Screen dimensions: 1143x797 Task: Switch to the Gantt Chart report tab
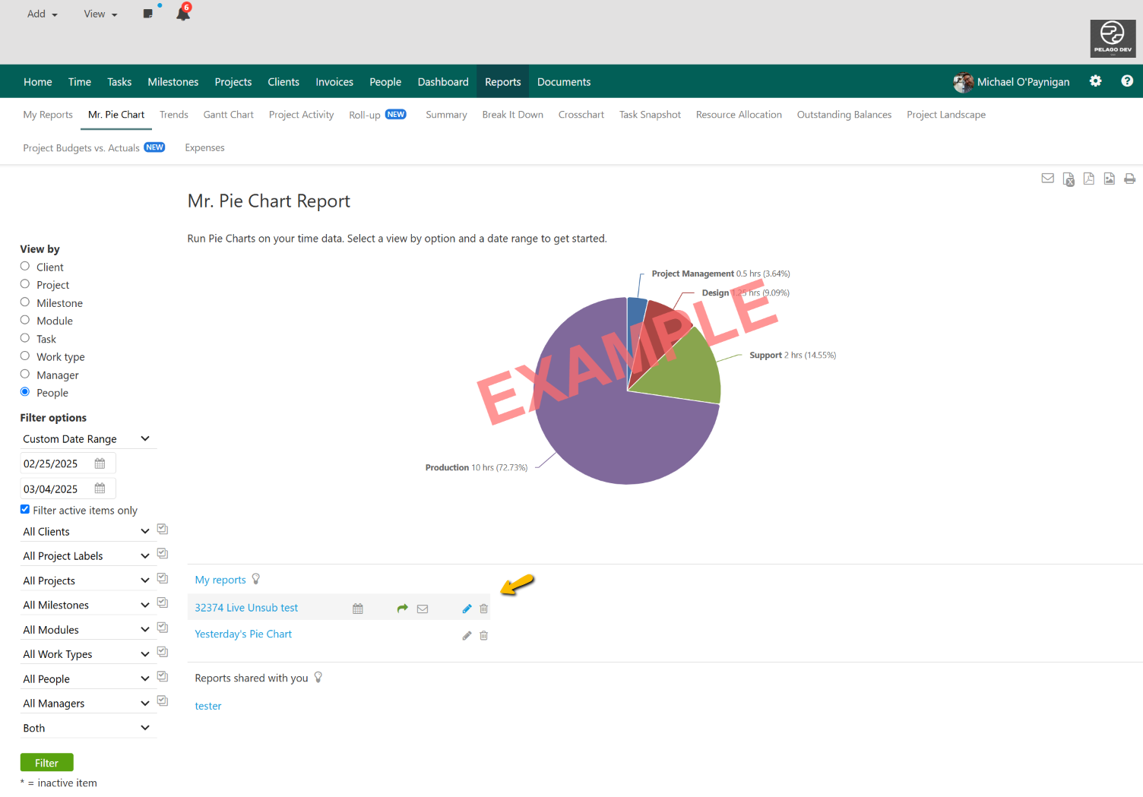tap(228, 114)
